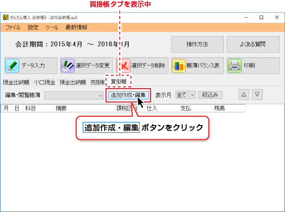This screenshot has height=212, width=285.
Task: Click the app icon in title bar
Action: click(x=6, y=17)
